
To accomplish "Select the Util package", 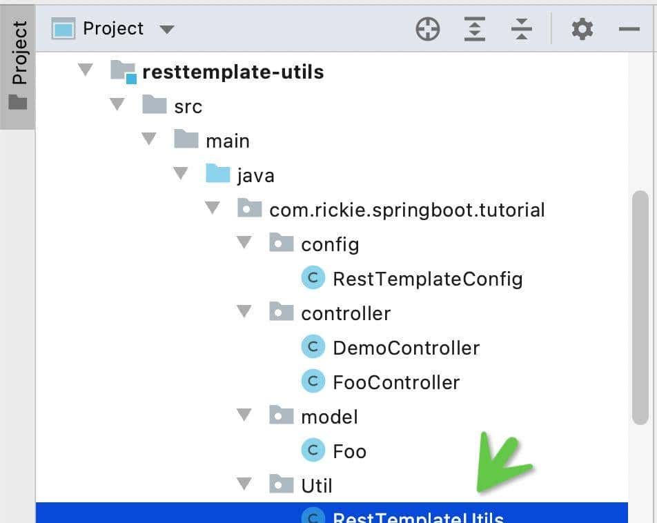I will (x=316, y=486).
